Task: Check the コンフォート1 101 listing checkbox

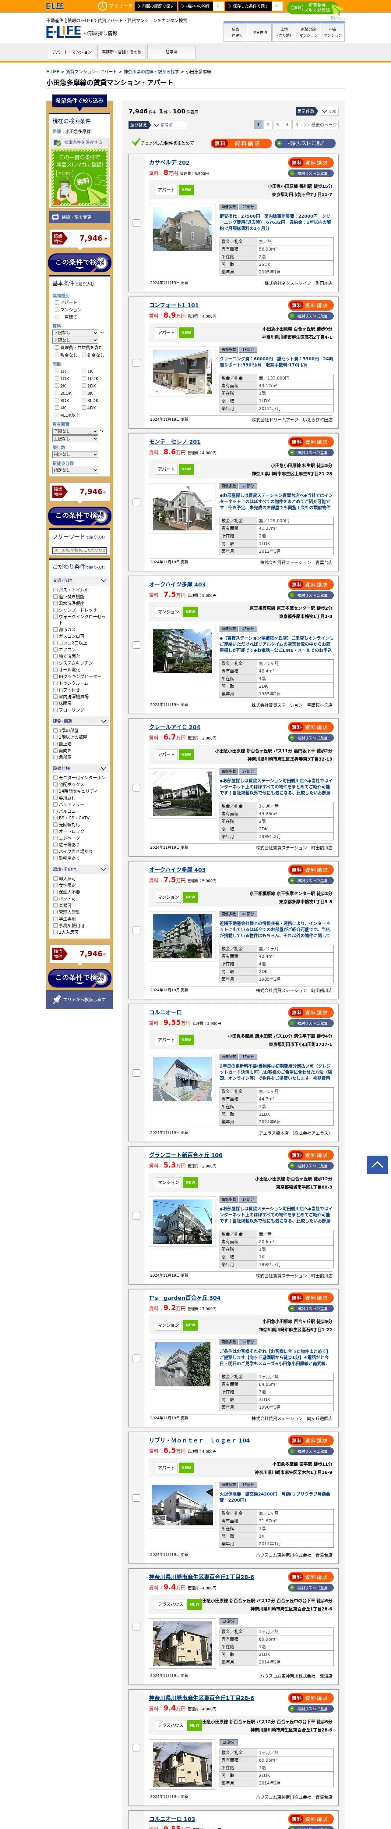Action: click(x=136, y=362)
